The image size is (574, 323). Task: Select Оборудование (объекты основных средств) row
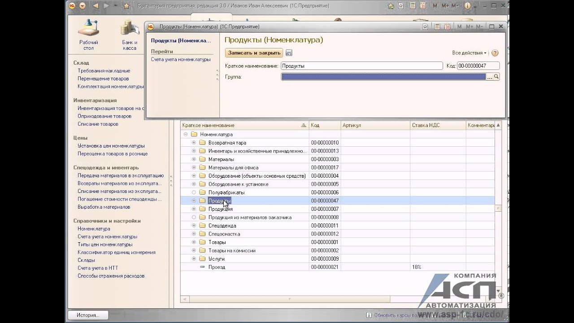[x=337, y=176]
